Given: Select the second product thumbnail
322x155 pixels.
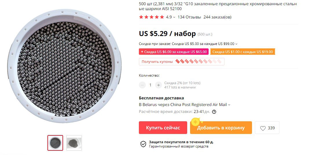Looking at the screenshot, I should point(74,143).
